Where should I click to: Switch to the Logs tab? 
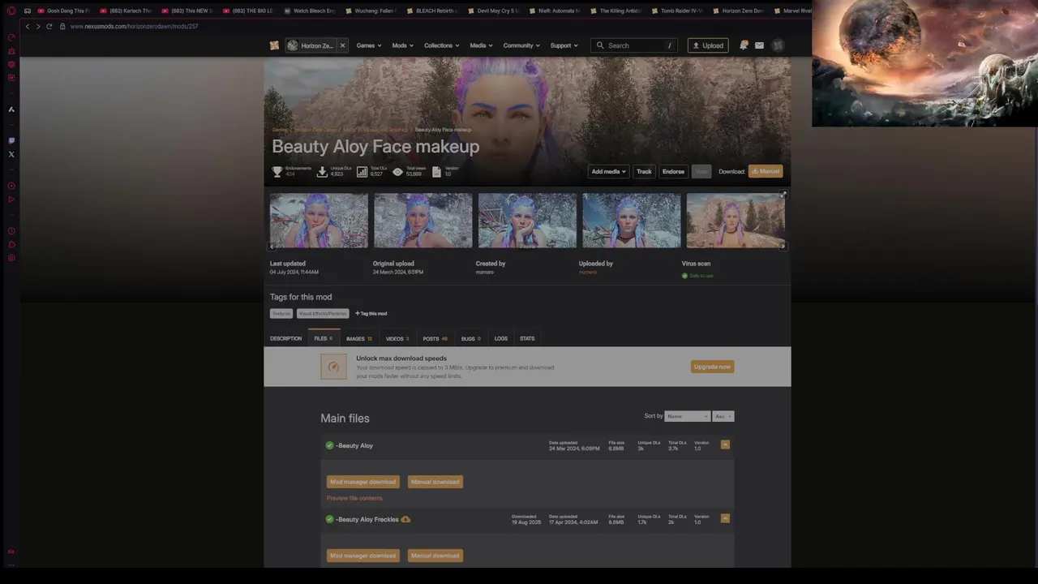pyautogui.click(x=501, y=338)
